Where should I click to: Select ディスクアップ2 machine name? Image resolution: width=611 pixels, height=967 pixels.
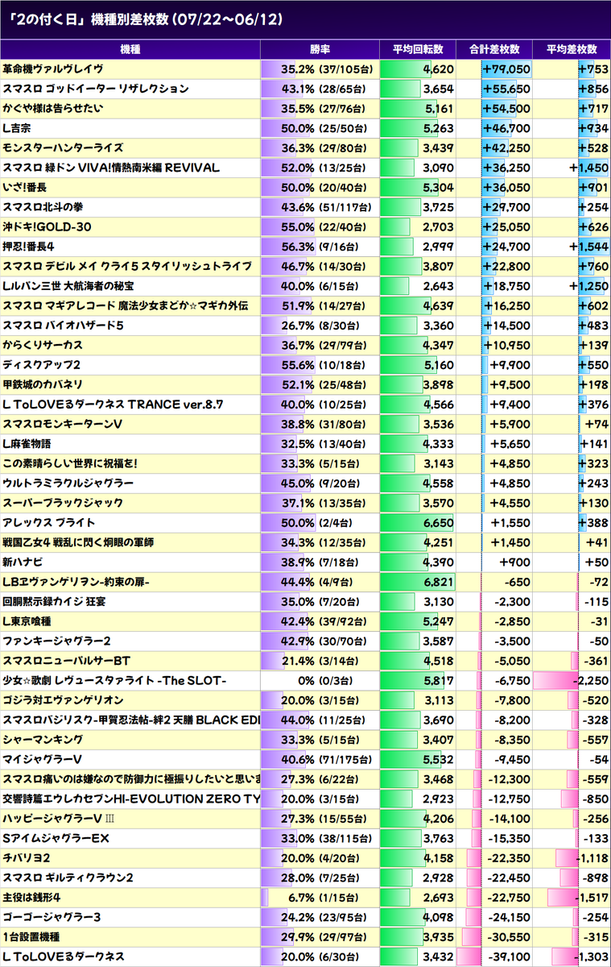pyautogui.click(x=41, y=365)
